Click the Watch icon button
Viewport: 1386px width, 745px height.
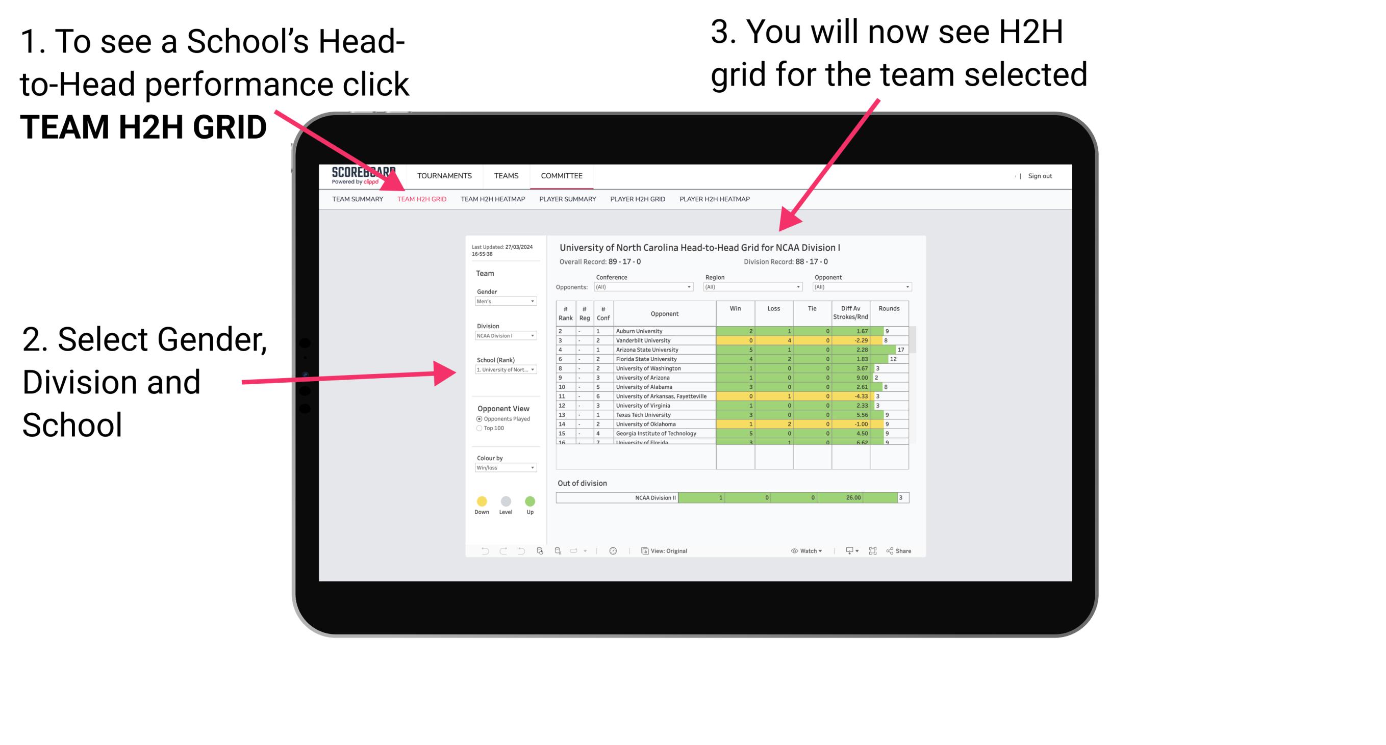click(792, 550)
